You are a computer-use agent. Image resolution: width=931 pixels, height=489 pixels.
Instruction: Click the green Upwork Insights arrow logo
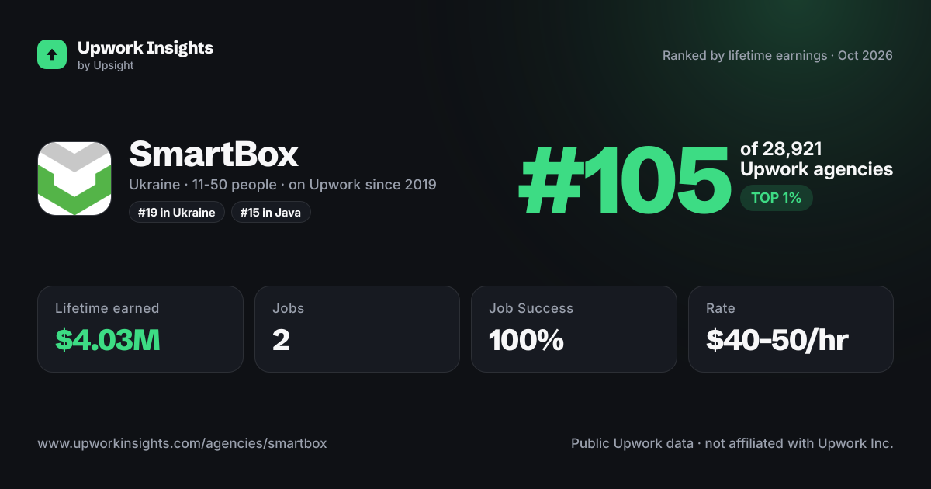[52, 54]
